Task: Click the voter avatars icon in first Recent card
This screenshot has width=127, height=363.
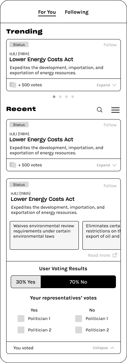Action: (13, 165)
